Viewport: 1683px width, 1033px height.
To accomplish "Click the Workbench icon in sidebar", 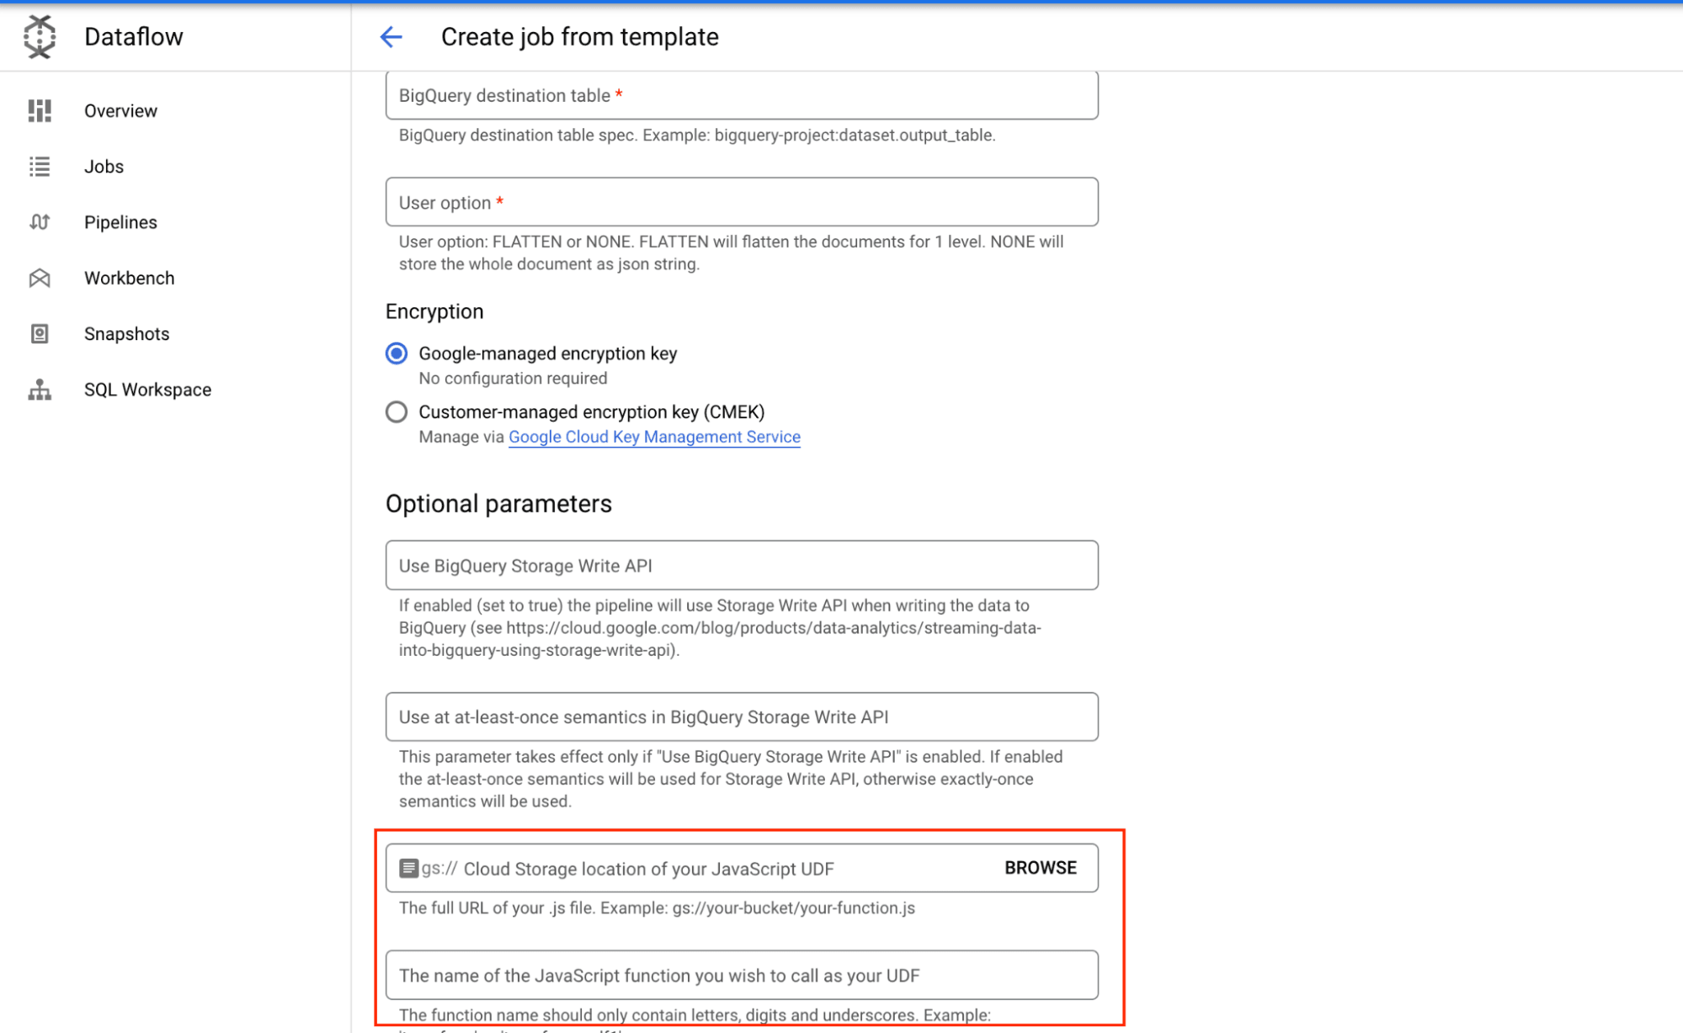I will tap(40, 278).
